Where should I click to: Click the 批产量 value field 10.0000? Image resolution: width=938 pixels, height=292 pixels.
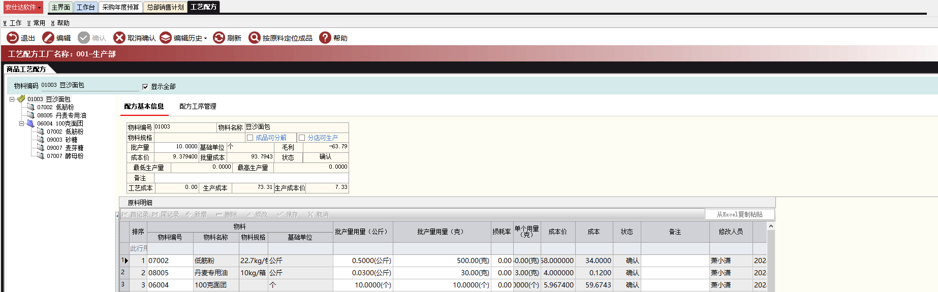click(176, 147)
